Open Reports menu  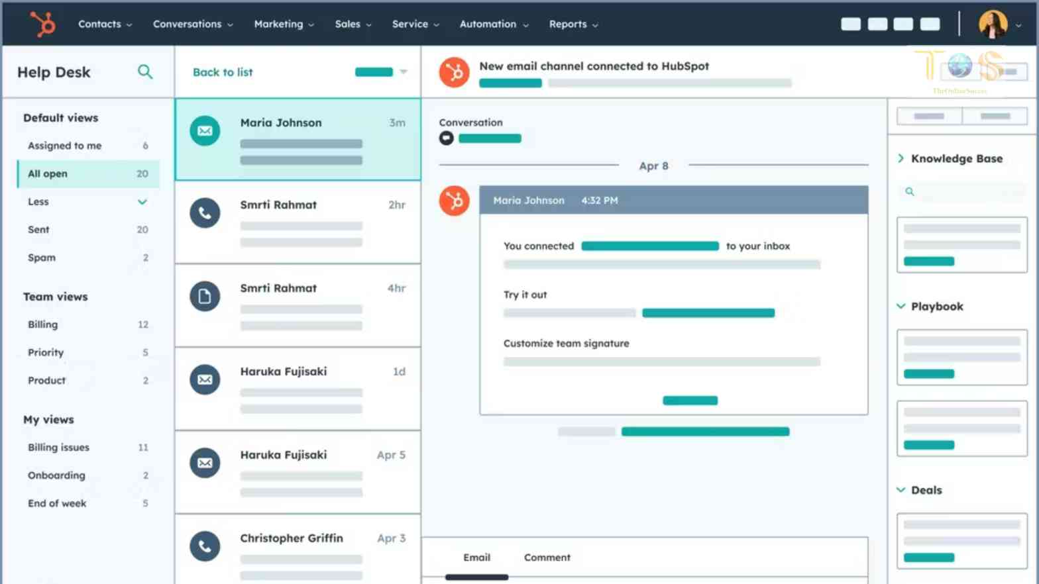coord(573,24)
